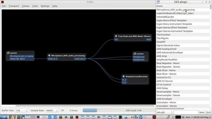Click the Microphone_DSP_audio_processing node icon

pos(49,56)
